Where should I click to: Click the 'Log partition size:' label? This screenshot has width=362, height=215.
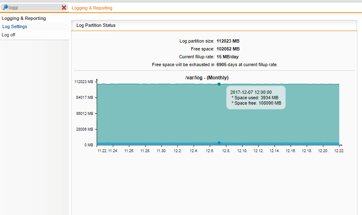(x=197, y=41)
